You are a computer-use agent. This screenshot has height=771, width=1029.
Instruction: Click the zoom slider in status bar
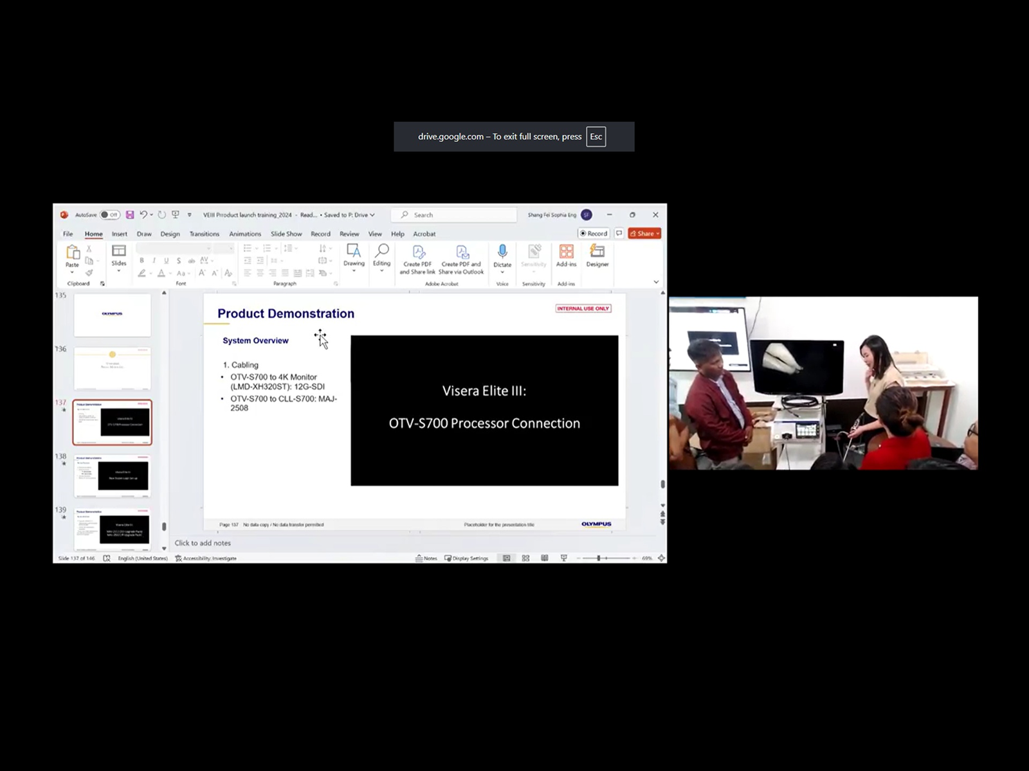click(607, 558)
